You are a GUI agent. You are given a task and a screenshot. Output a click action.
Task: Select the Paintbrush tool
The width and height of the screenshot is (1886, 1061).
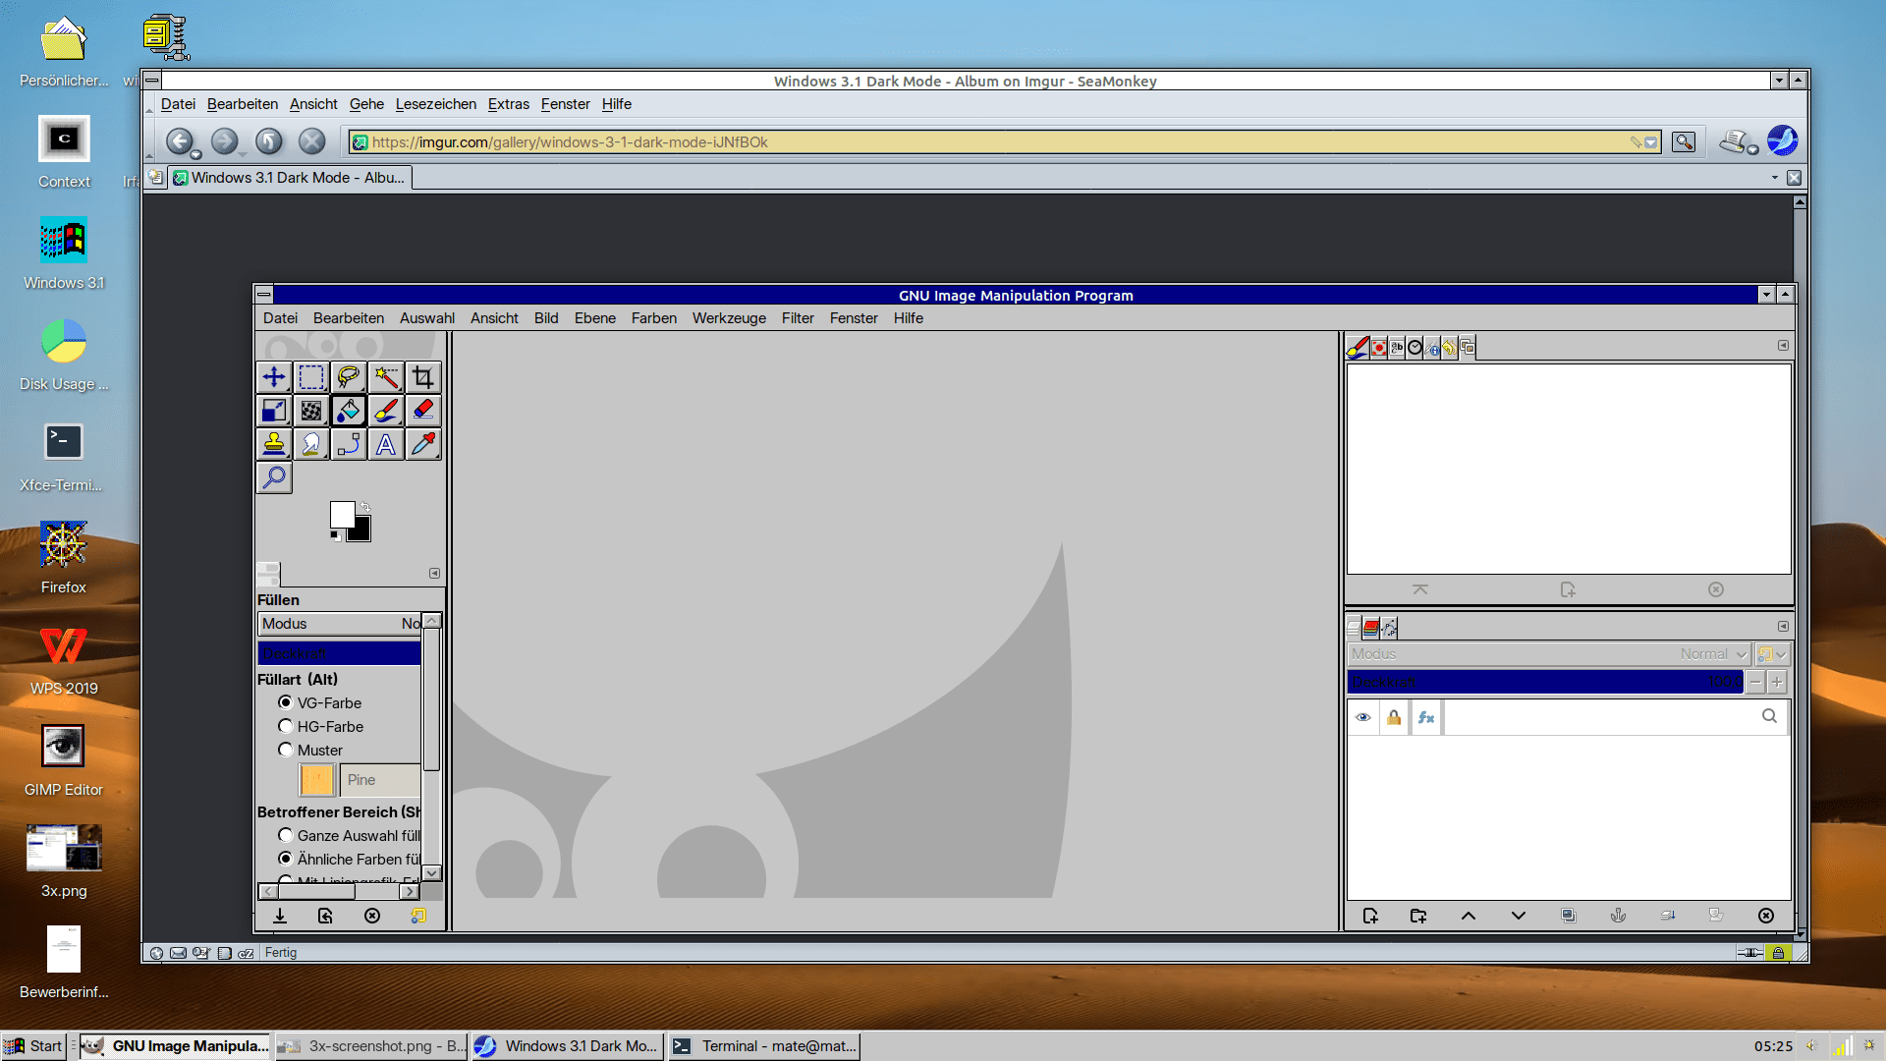click(x=386, y=411)
